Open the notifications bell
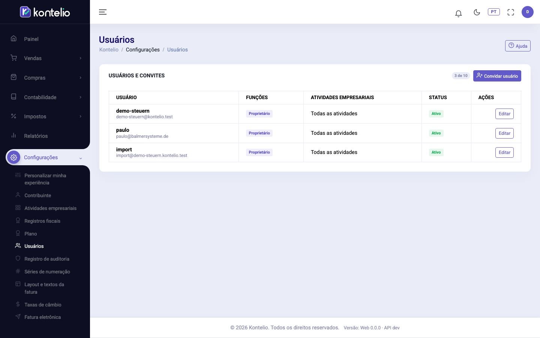The image size is (540, 338). [x=458, y=13]
